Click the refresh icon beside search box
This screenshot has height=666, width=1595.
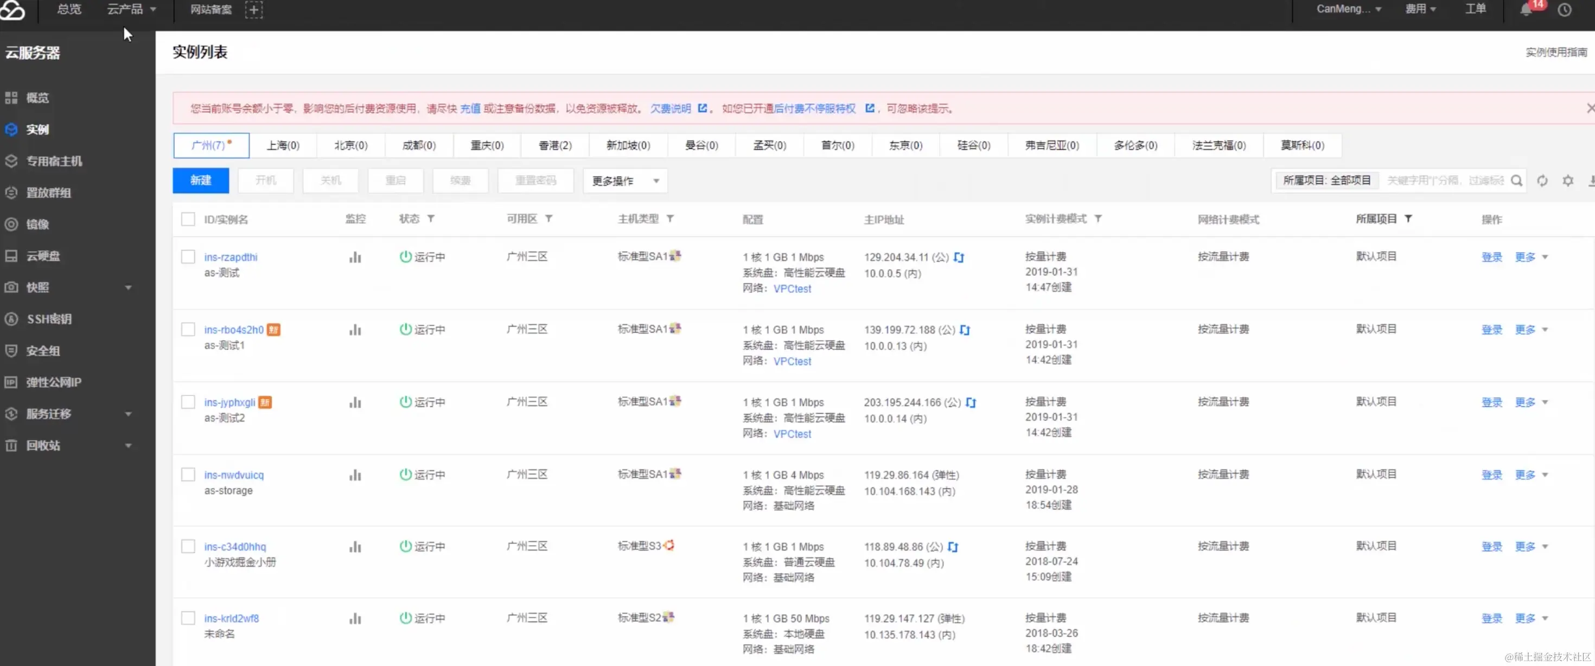click(1542, 181)
